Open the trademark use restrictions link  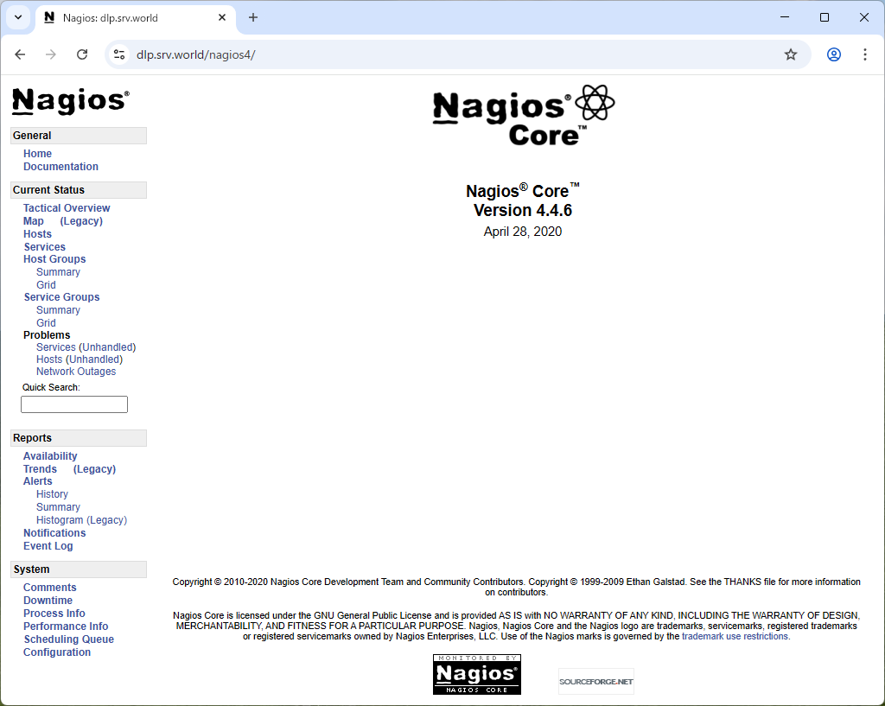[735, 636]
